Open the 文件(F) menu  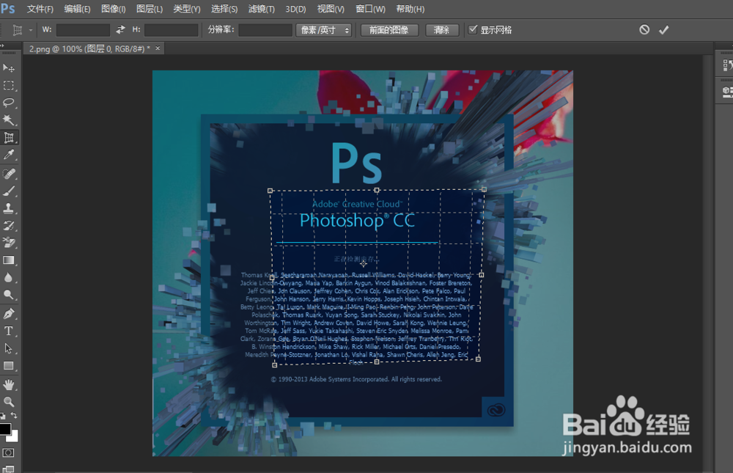tap(40, 9)
